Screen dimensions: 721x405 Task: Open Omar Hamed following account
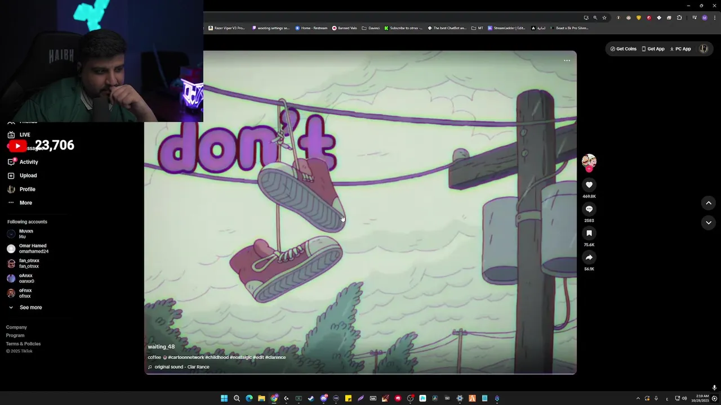[x=28, y=249]
